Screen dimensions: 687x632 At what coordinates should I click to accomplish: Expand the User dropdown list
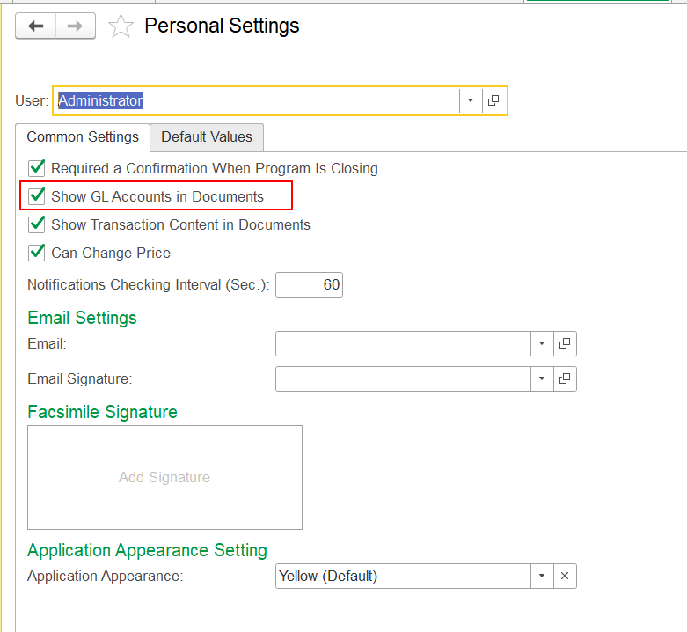(471, 100)
